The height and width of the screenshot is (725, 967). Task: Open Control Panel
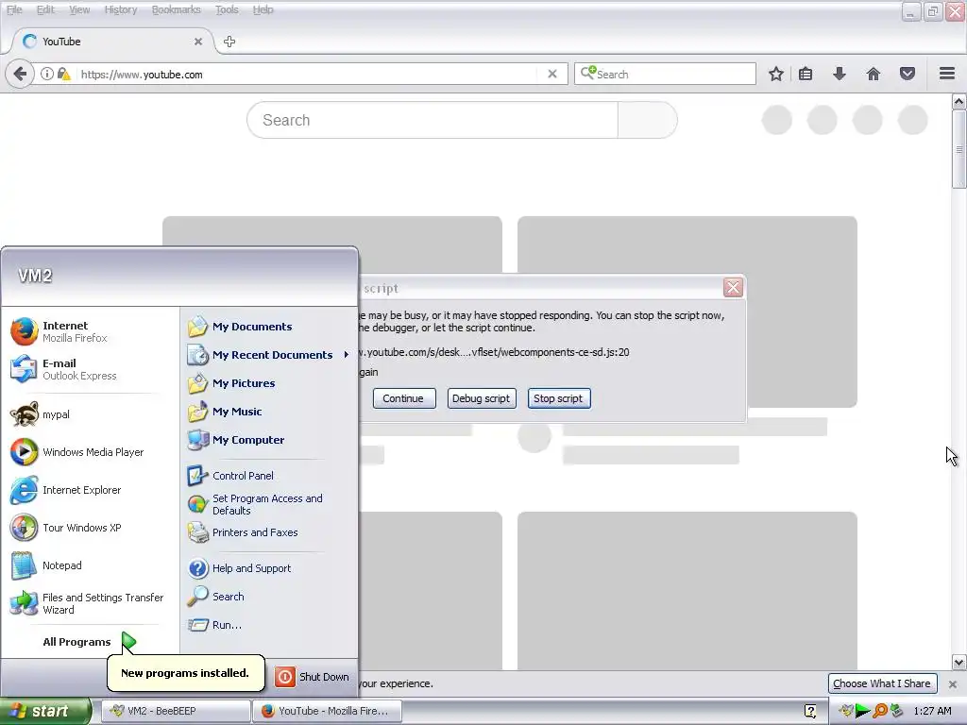[x=230, y=476]
